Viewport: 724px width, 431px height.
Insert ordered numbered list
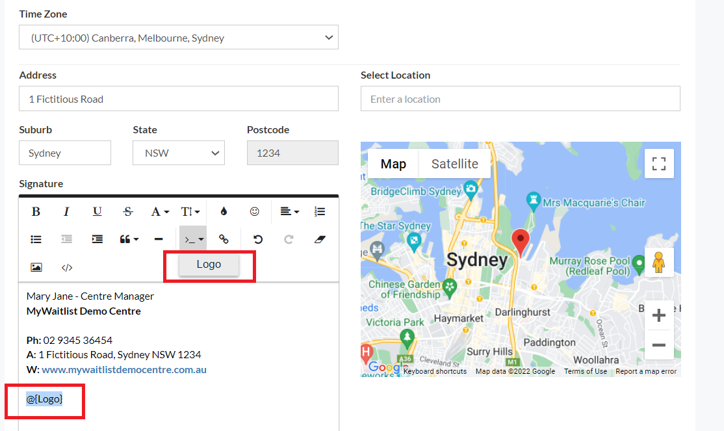(x=320, y=211)
